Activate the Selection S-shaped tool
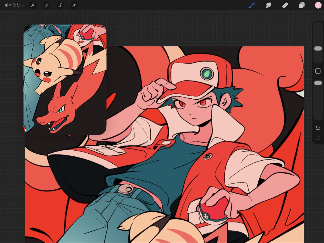 [x=60, y=5]
